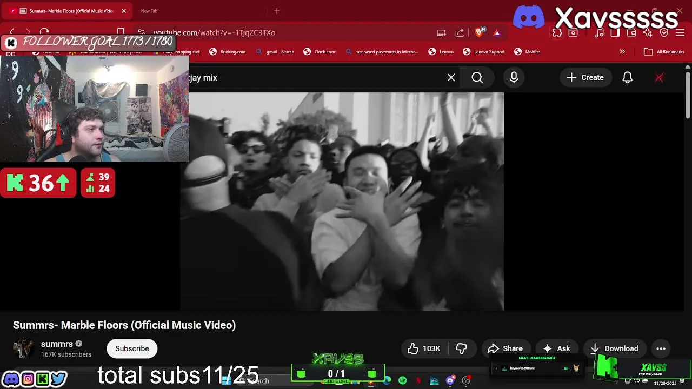This screenshot has width=692, height=389.
Task: Click the video player to pause
Action: click(342, 202)
